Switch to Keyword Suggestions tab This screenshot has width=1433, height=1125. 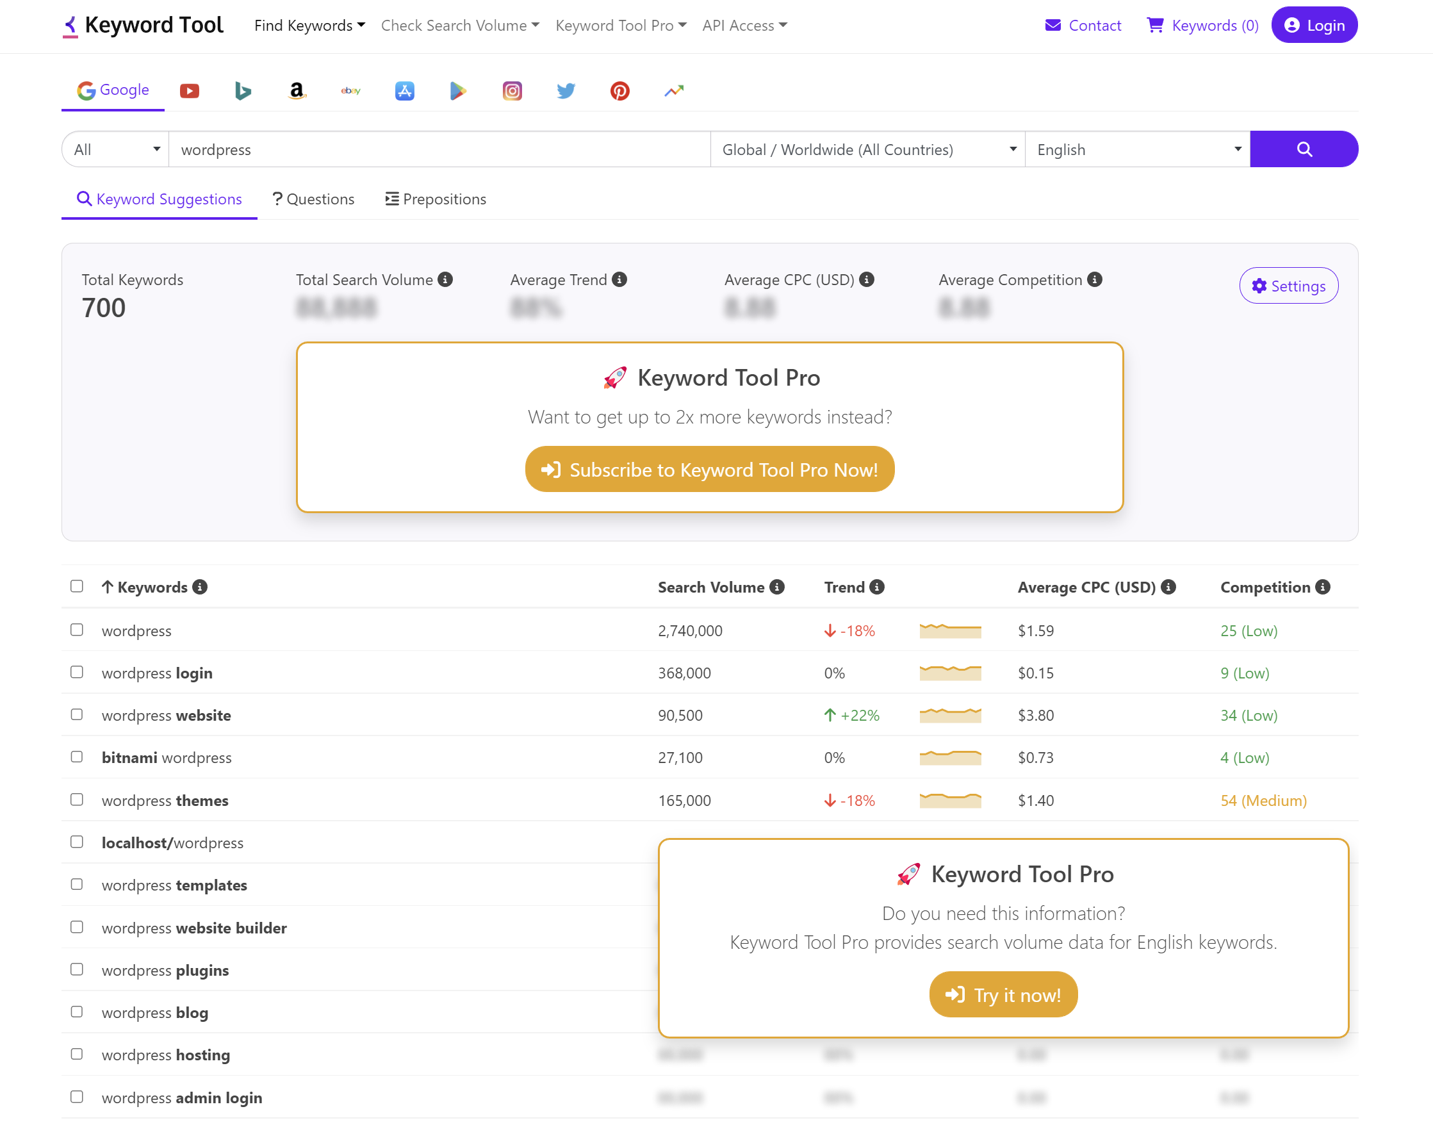(160, 199)
